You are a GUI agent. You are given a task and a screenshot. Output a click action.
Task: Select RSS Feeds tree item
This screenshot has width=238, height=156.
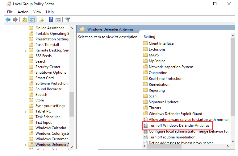tap(44, 56)
